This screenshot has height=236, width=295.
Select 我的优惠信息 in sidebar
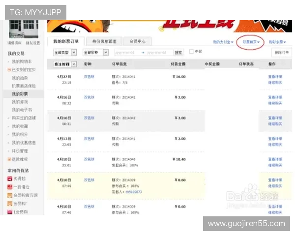pos(24,143)
